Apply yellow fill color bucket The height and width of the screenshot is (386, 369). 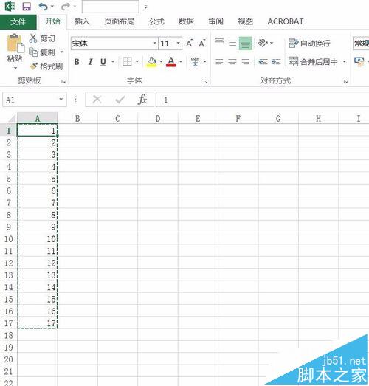pos(152,61)
